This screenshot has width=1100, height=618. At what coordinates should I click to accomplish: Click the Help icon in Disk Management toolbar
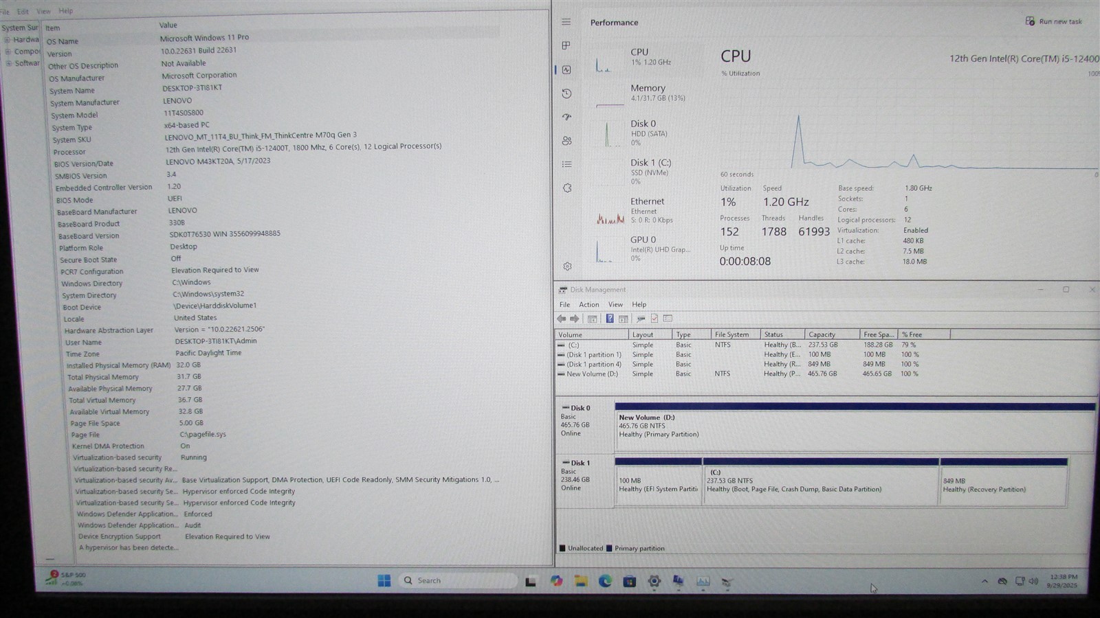(x=609, y=319)
